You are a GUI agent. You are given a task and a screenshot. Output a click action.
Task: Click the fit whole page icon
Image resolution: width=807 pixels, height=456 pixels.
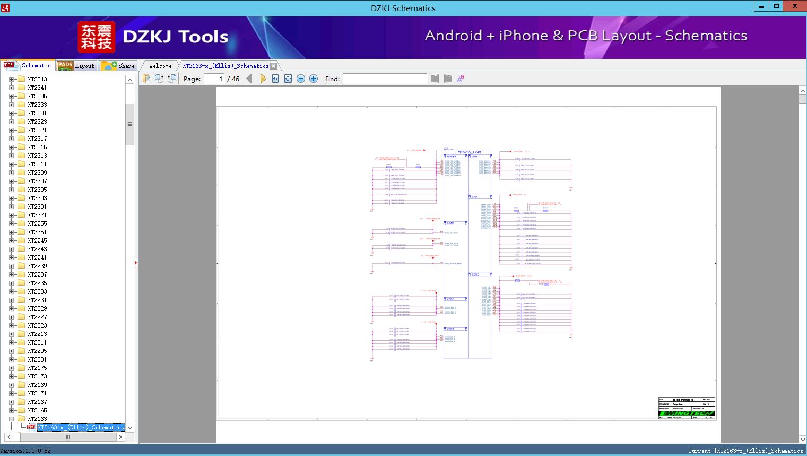(x=288, y=79)
